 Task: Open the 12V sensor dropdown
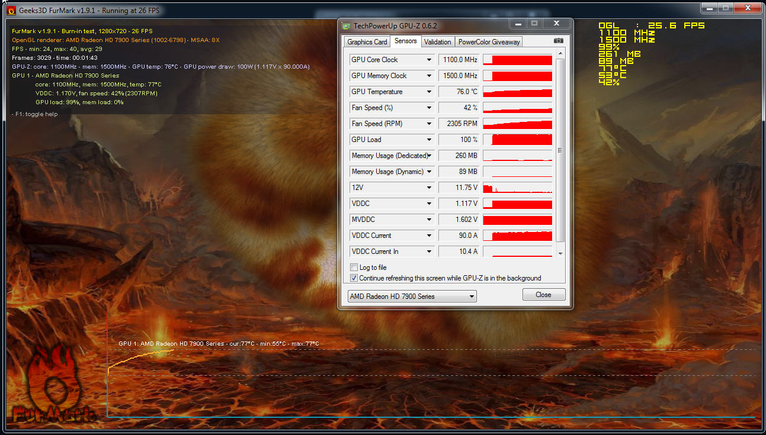pos(429,188)
